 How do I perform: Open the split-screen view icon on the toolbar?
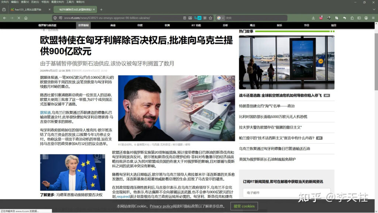tap(359, 18)
